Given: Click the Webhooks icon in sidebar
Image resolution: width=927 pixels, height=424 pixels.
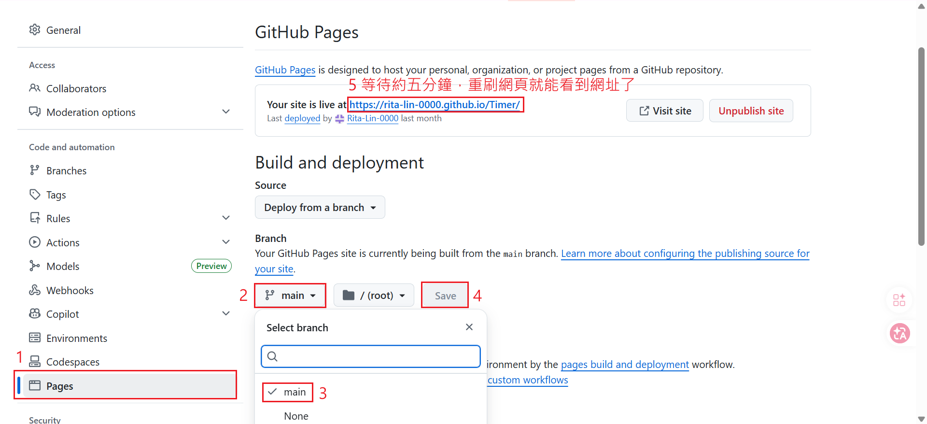Looking at the screenshot, I should 34,290.
